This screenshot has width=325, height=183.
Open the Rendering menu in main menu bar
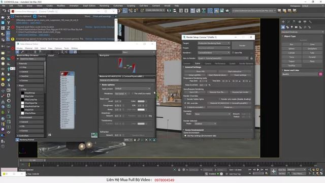104,6
